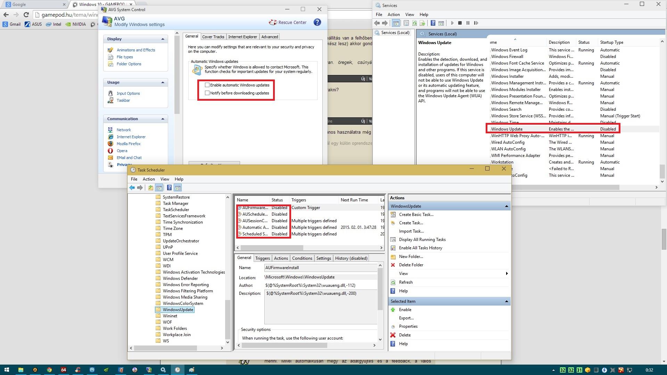
Task: Open Task Scheduler File menu
Action: (x=134, y=179)
